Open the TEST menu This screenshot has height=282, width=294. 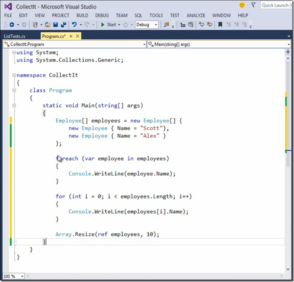click(x=175, y=15)
